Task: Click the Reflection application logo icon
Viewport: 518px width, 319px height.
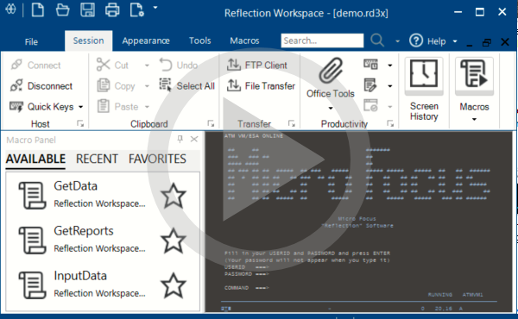Action: [x=10, y=9]
